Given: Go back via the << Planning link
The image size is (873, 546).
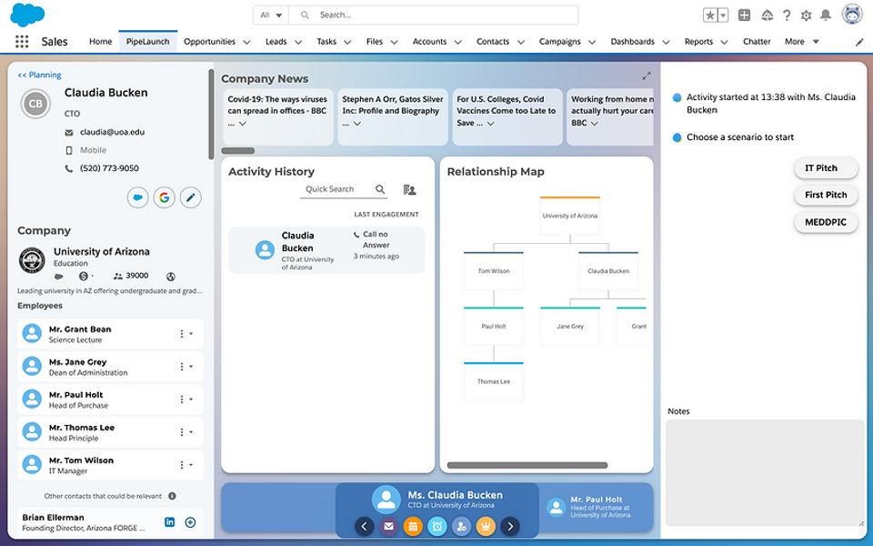Looking at the screenshot, I should [x=40, y=76].
